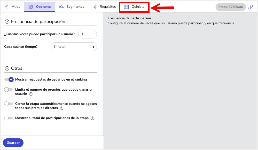Click the gear icon in the Opciones tab
This screenshot has height=150, width=258.
[31, 7]
